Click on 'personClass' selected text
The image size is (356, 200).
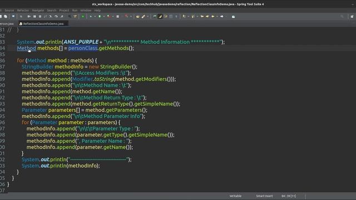[83, 48]
